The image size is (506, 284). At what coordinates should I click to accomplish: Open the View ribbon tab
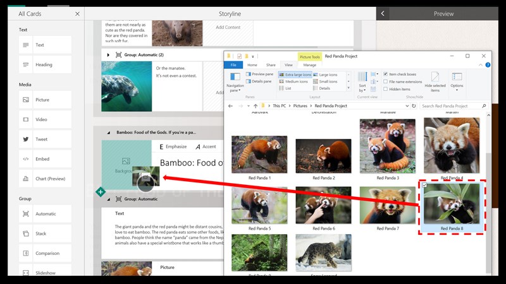[288, 65]
